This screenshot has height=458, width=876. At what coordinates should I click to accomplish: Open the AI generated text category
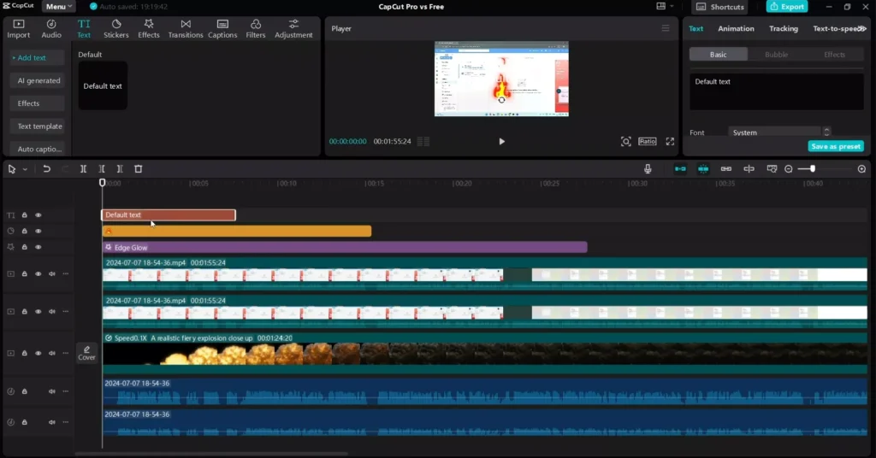38,80
